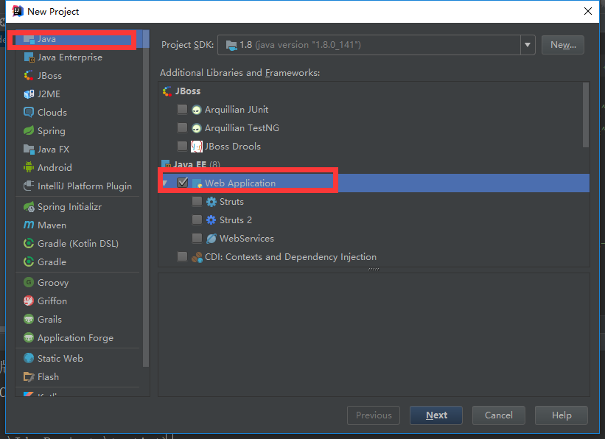This screenshot has height=439, width=605.
Task: Click the Arquillian TestNG alien icon
Action: [x=197, y=128]
